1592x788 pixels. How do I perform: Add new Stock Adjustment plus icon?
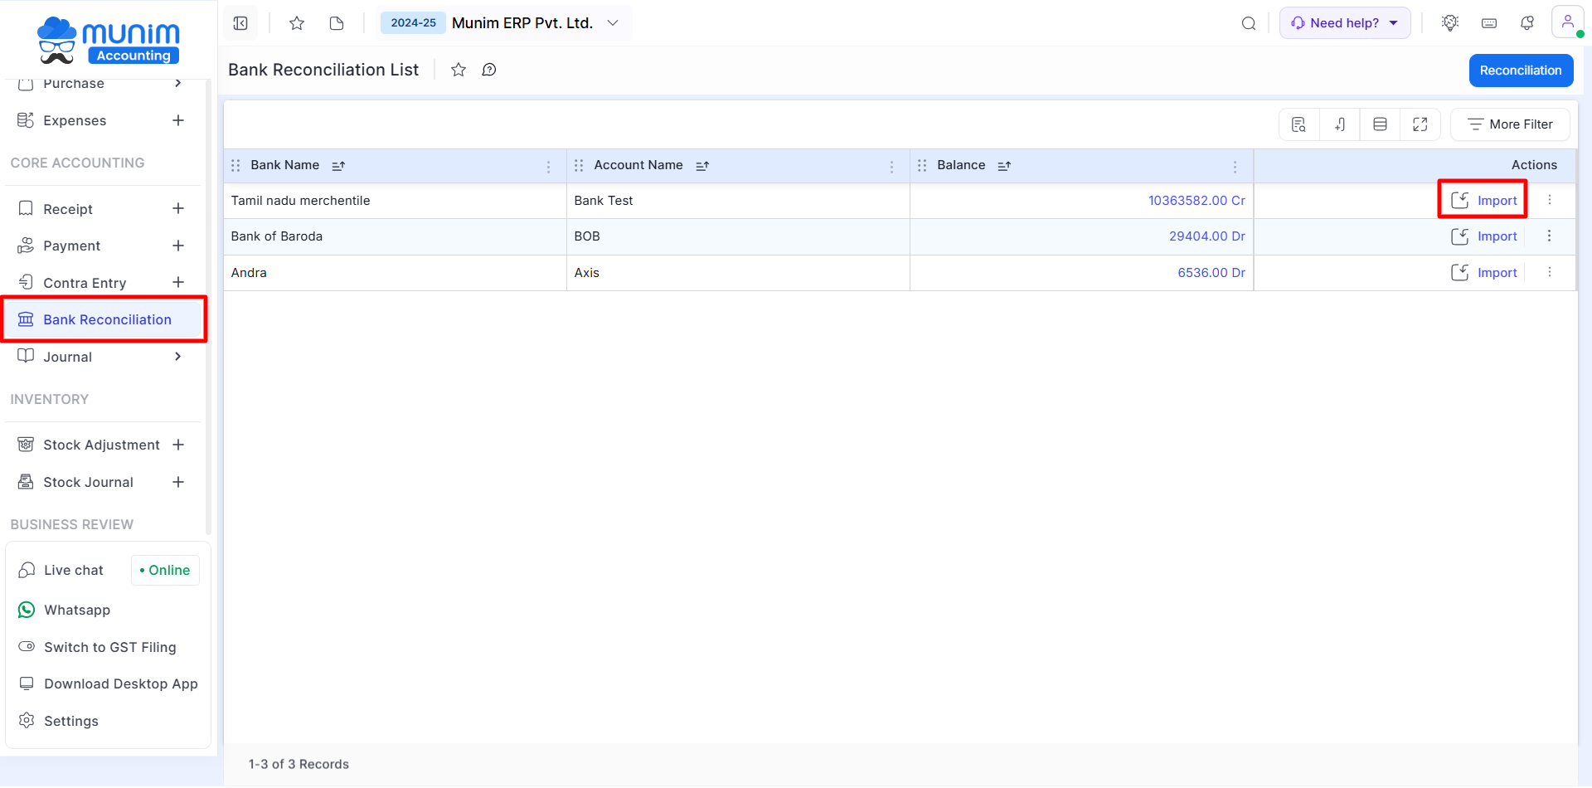(x=178, y=445)
